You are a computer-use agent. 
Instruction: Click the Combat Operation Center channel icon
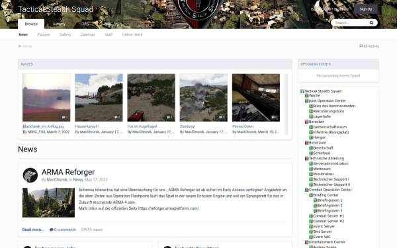pos(306,190)
